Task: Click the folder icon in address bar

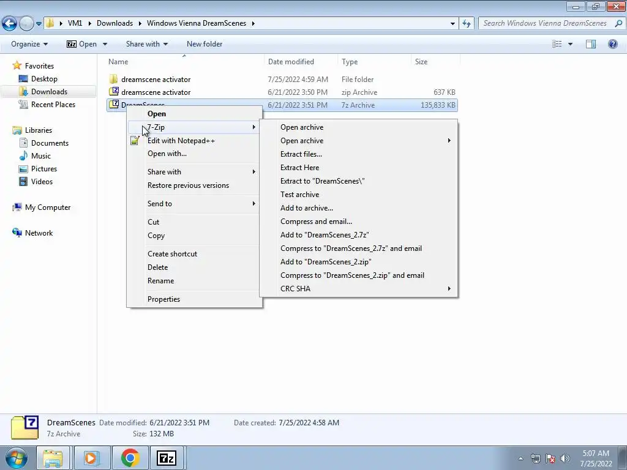Action: click(50, 23)
